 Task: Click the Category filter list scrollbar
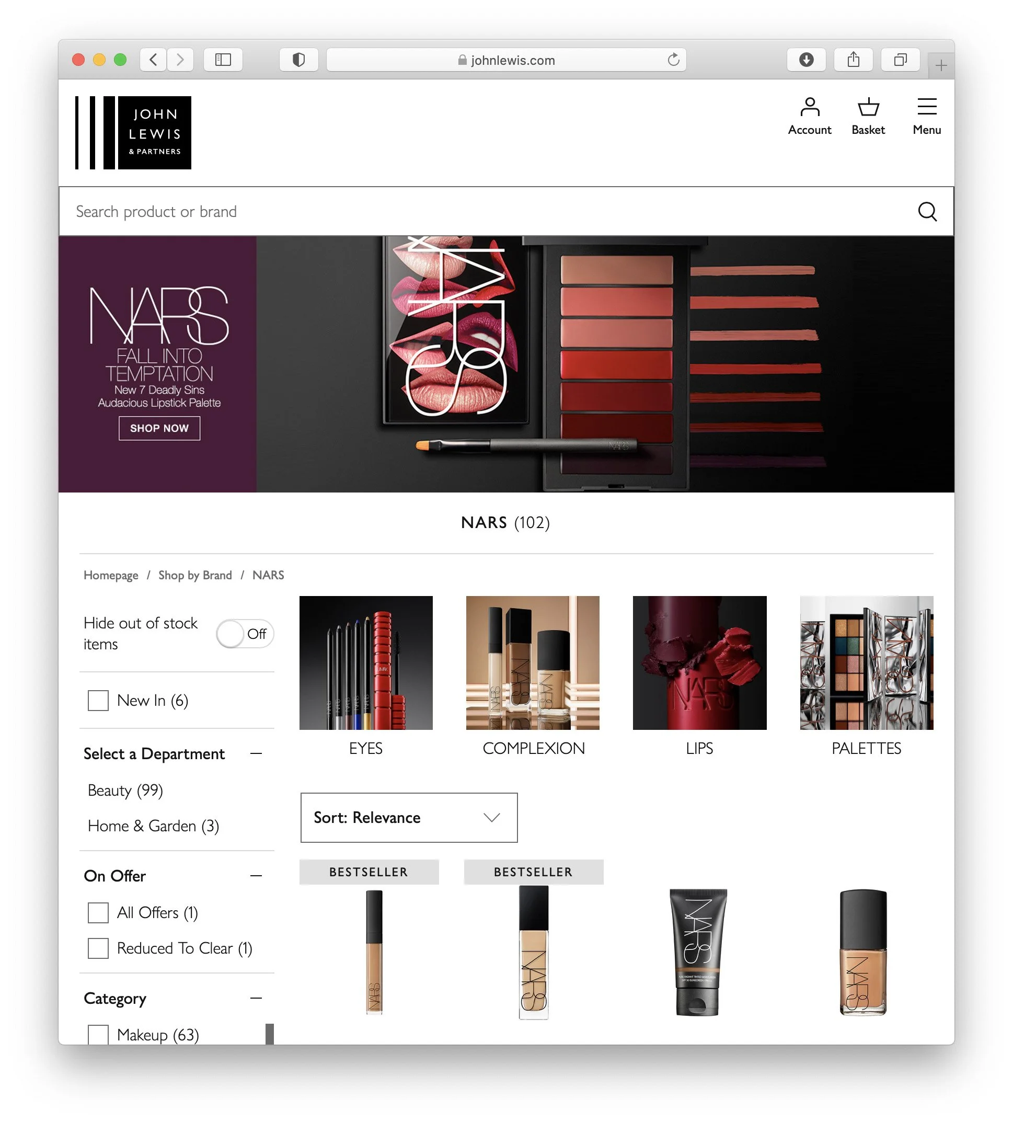[x=270, y=1034]
